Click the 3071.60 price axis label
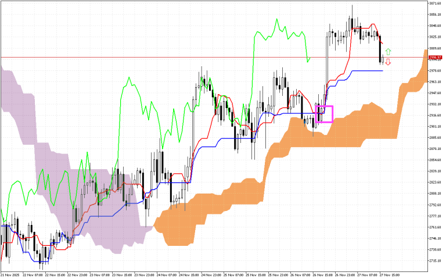The image size is (446, 279). [435, 3]
